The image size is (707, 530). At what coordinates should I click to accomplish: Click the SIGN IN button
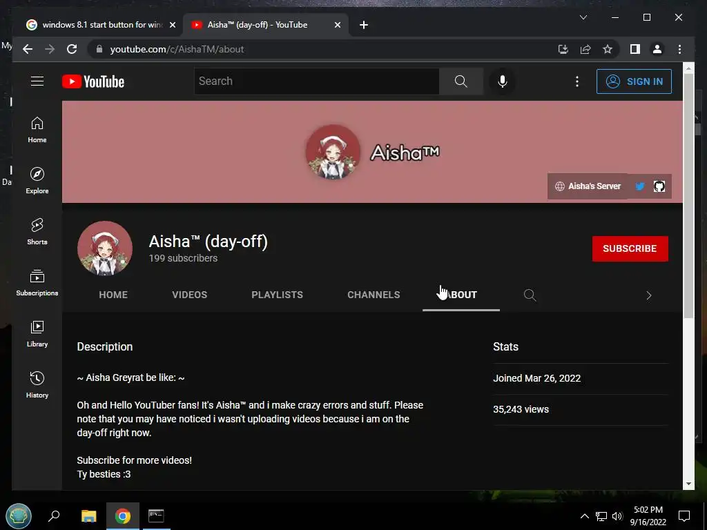coord(634,81)
